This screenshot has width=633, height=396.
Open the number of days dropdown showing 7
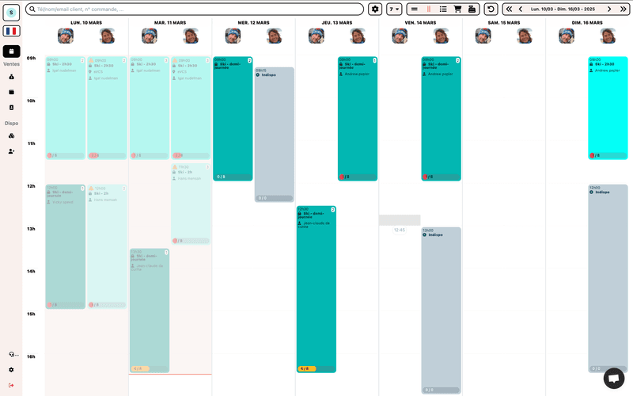(x=394, y=9)
